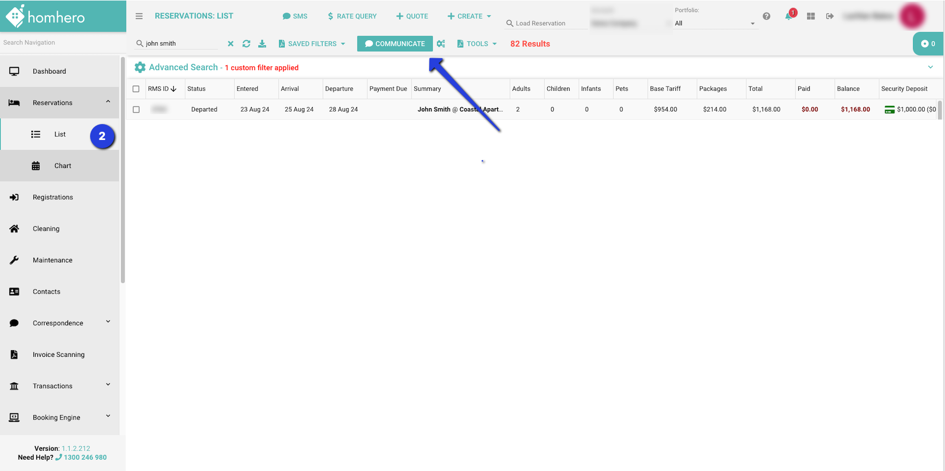Expand the Saved Filters dropdown
Image resolution: width=945 pixels, height=471 pixels.
pos(312,44)
